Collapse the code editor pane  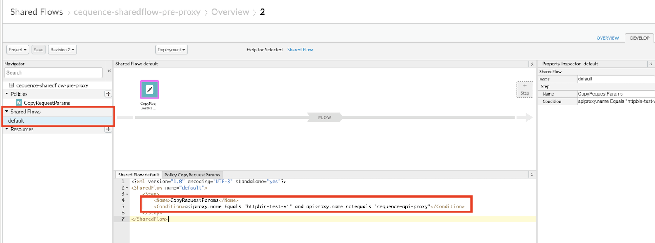pos(532,174)
